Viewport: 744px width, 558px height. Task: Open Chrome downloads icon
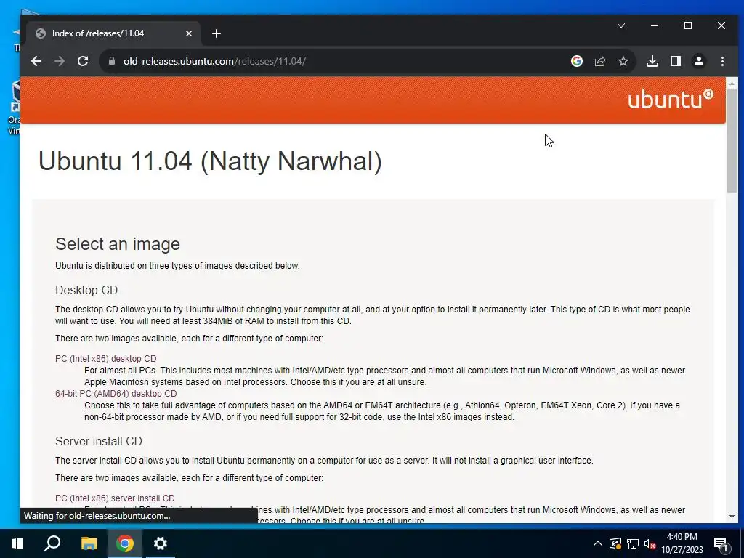click(x=652, y=61)
